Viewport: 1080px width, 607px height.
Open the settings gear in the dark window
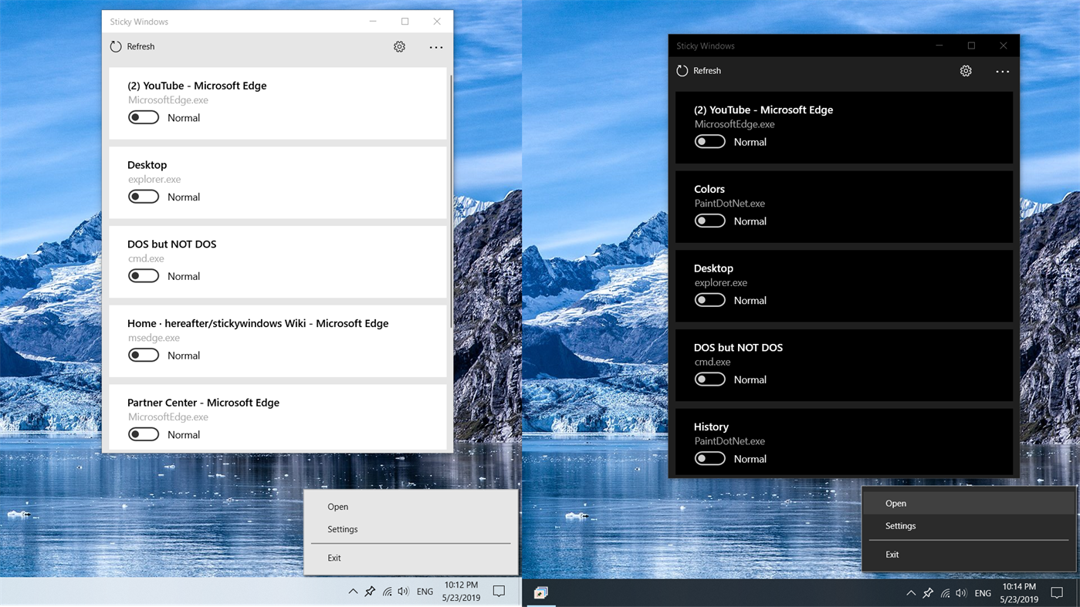[966, 70]
